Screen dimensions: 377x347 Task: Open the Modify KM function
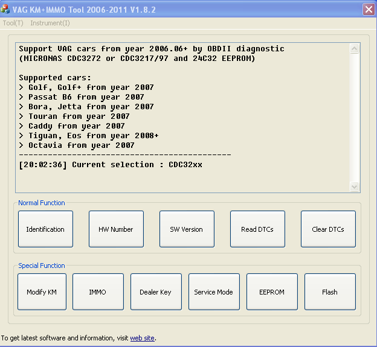click(42, 291)
